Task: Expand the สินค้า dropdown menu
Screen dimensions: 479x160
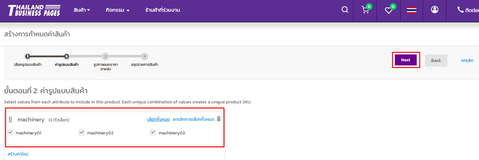Action: click(x=82, y=10)
